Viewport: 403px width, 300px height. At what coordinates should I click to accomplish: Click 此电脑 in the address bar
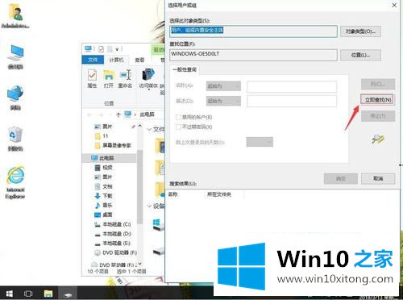[147, 115]
